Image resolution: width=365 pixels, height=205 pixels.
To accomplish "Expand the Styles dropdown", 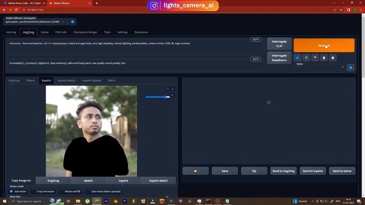I will coord(319,67).
